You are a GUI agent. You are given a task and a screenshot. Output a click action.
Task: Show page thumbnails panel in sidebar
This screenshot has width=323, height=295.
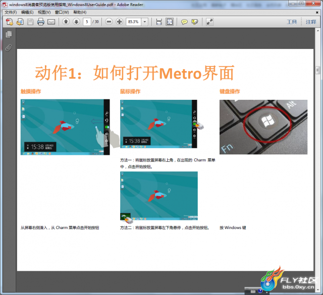9,34
